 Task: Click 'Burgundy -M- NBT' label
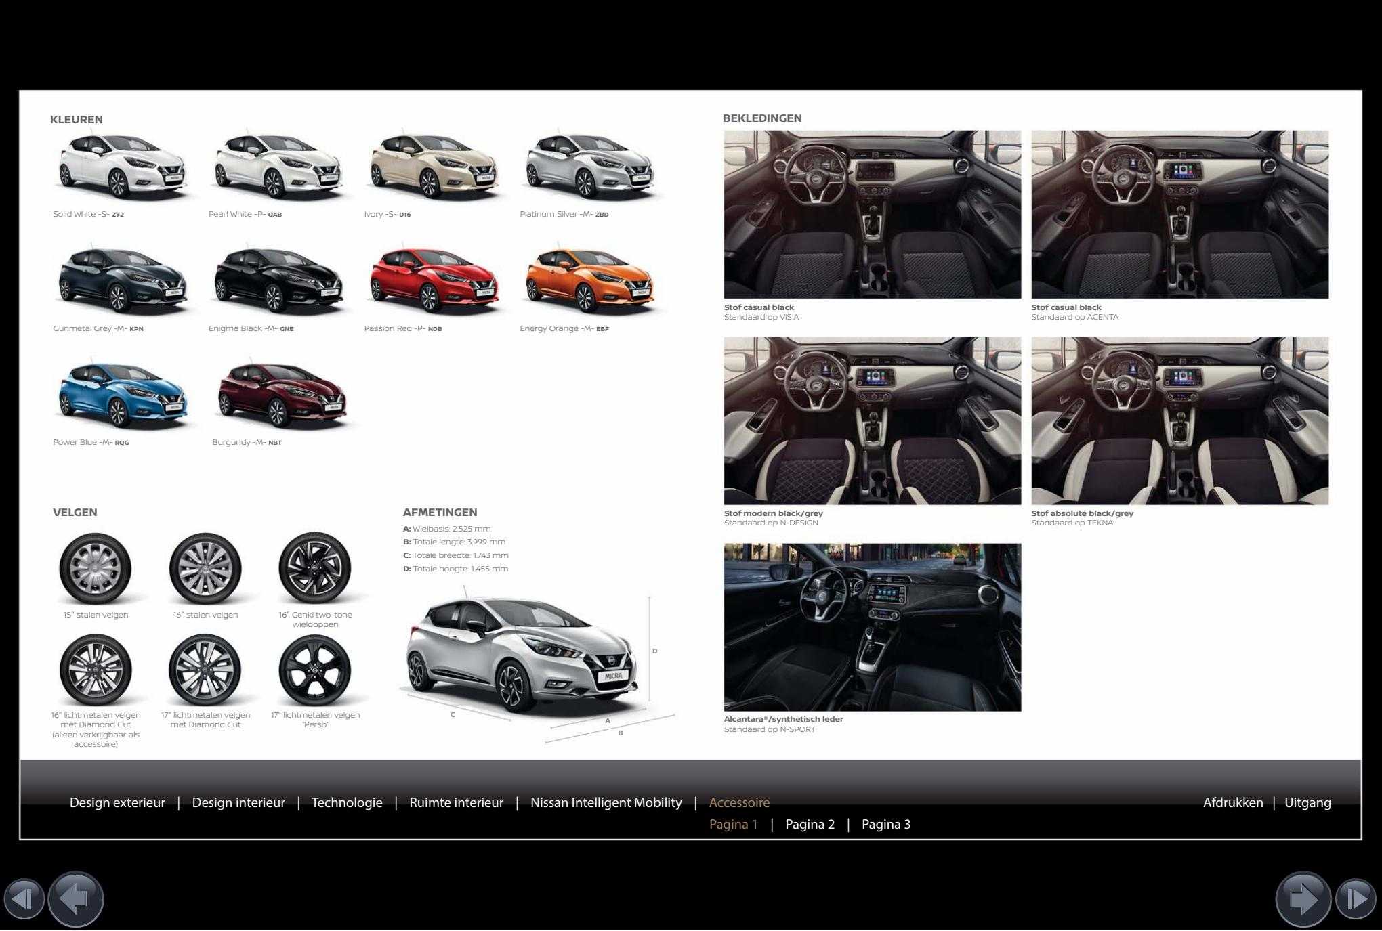pyautogui.click(x=247, y=442)
